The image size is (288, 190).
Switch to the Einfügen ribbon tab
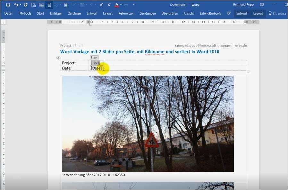56,13
